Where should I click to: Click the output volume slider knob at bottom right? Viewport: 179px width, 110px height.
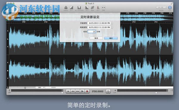(156, 93)
